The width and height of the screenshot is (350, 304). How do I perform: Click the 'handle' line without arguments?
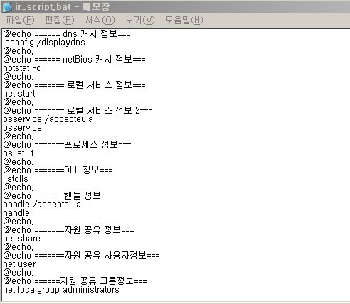tap(16, 213)
